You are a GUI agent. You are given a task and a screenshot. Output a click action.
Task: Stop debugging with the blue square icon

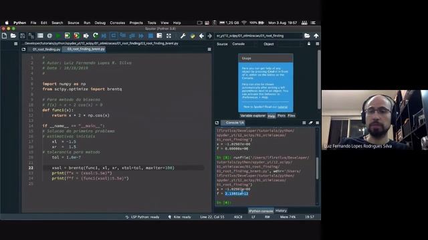pyautogui.click(x=150, y=35)
